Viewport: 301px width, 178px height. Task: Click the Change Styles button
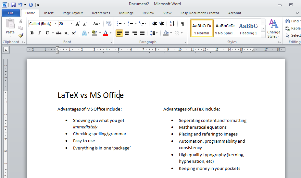click(x=273, y=29)
